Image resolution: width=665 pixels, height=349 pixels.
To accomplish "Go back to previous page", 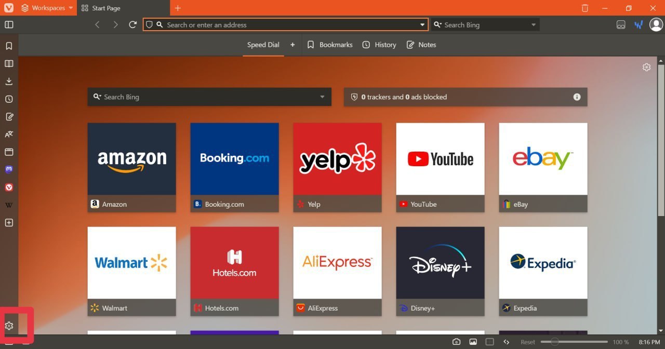I will pyautogui.click(x=97, y=24).
